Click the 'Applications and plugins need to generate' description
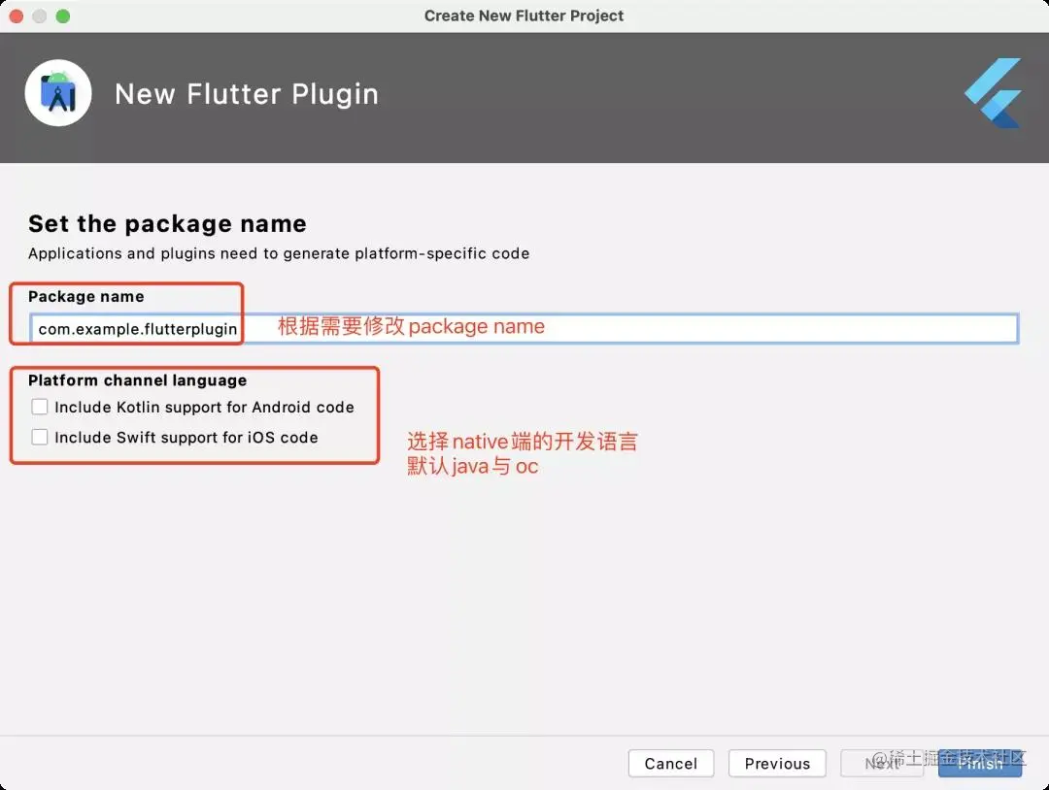The width and height of the screenshot is (1049, 790). click(279, 253)
